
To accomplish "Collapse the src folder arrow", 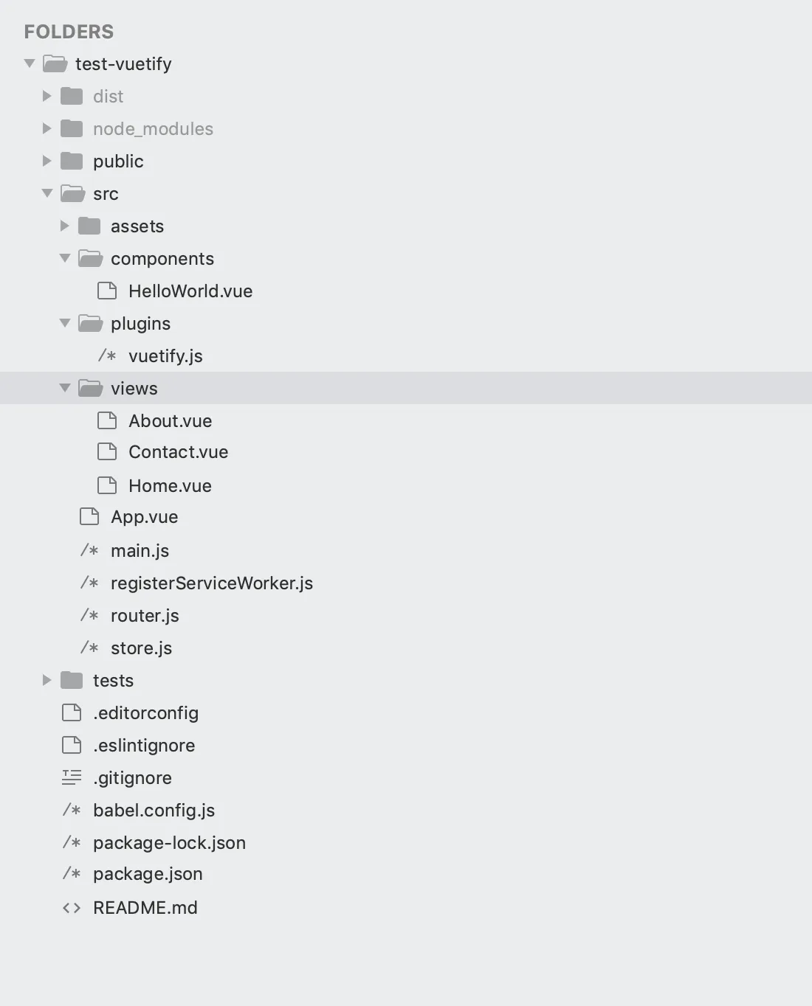I will click(x=47, y=193).
